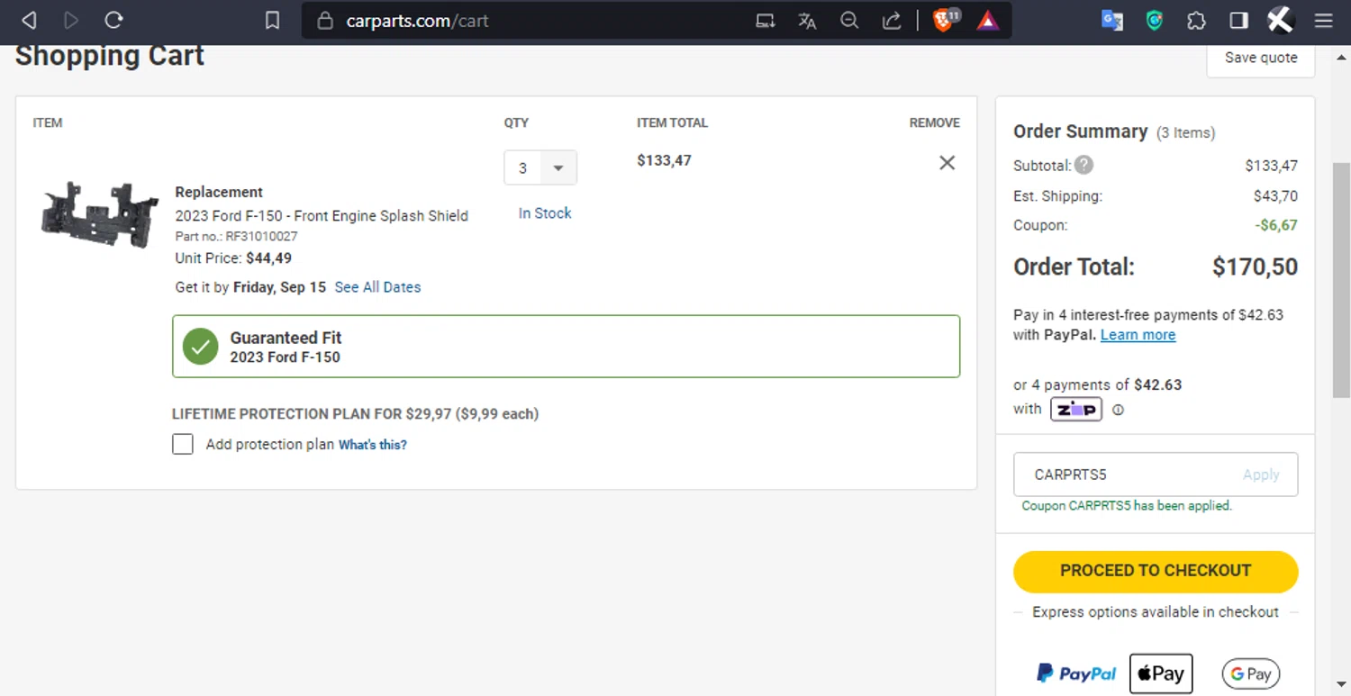Image resolution: width=1351 pixels, height=696 pixels.
Task: Click the 'Replacement' brand label
Action: [x=219, y=192]
